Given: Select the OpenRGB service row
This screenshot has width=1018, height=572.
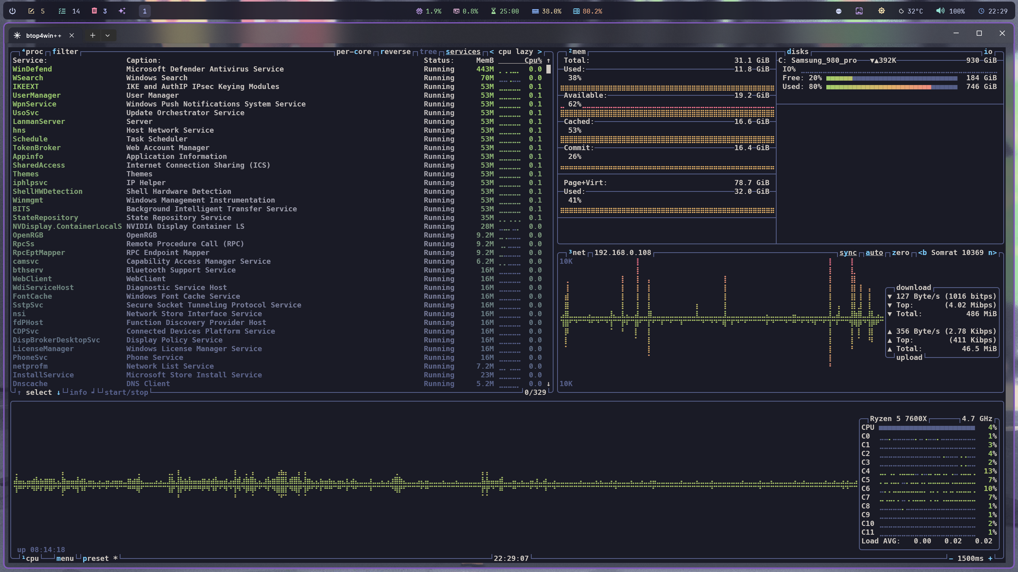Looking at the screenshot, I should 277,235.
